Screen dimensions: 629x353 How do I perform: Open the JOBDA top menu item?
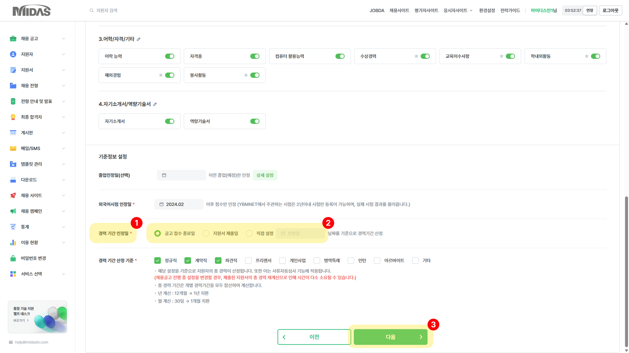click(x=377, y=10)
